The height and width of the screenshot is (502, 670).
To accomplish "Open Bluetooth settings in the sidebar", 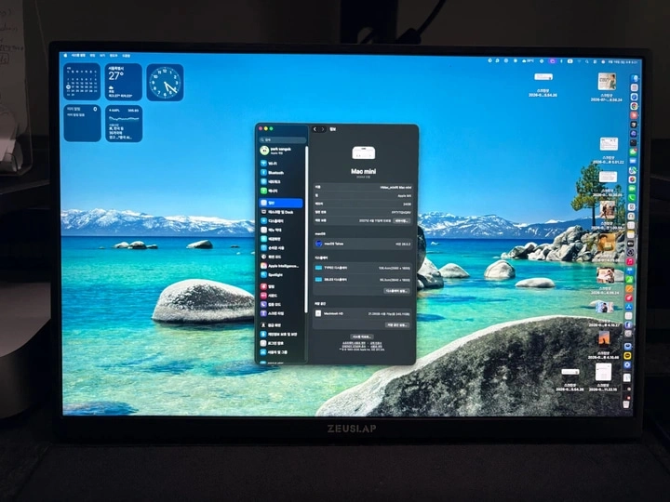I will point(281,173).
